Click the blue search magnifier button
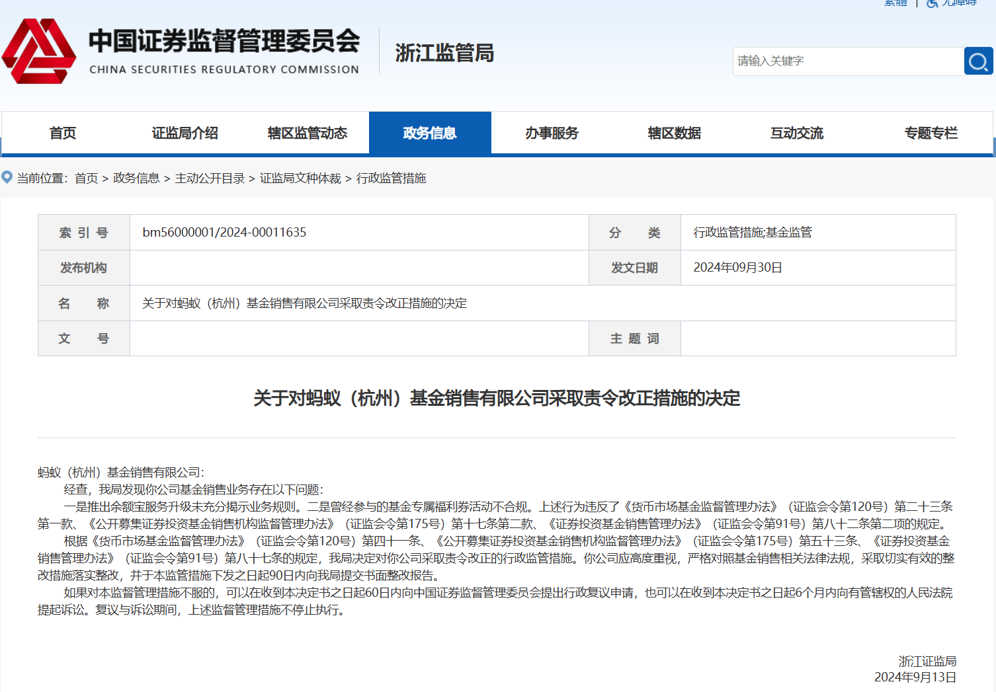 click(978, 61)
